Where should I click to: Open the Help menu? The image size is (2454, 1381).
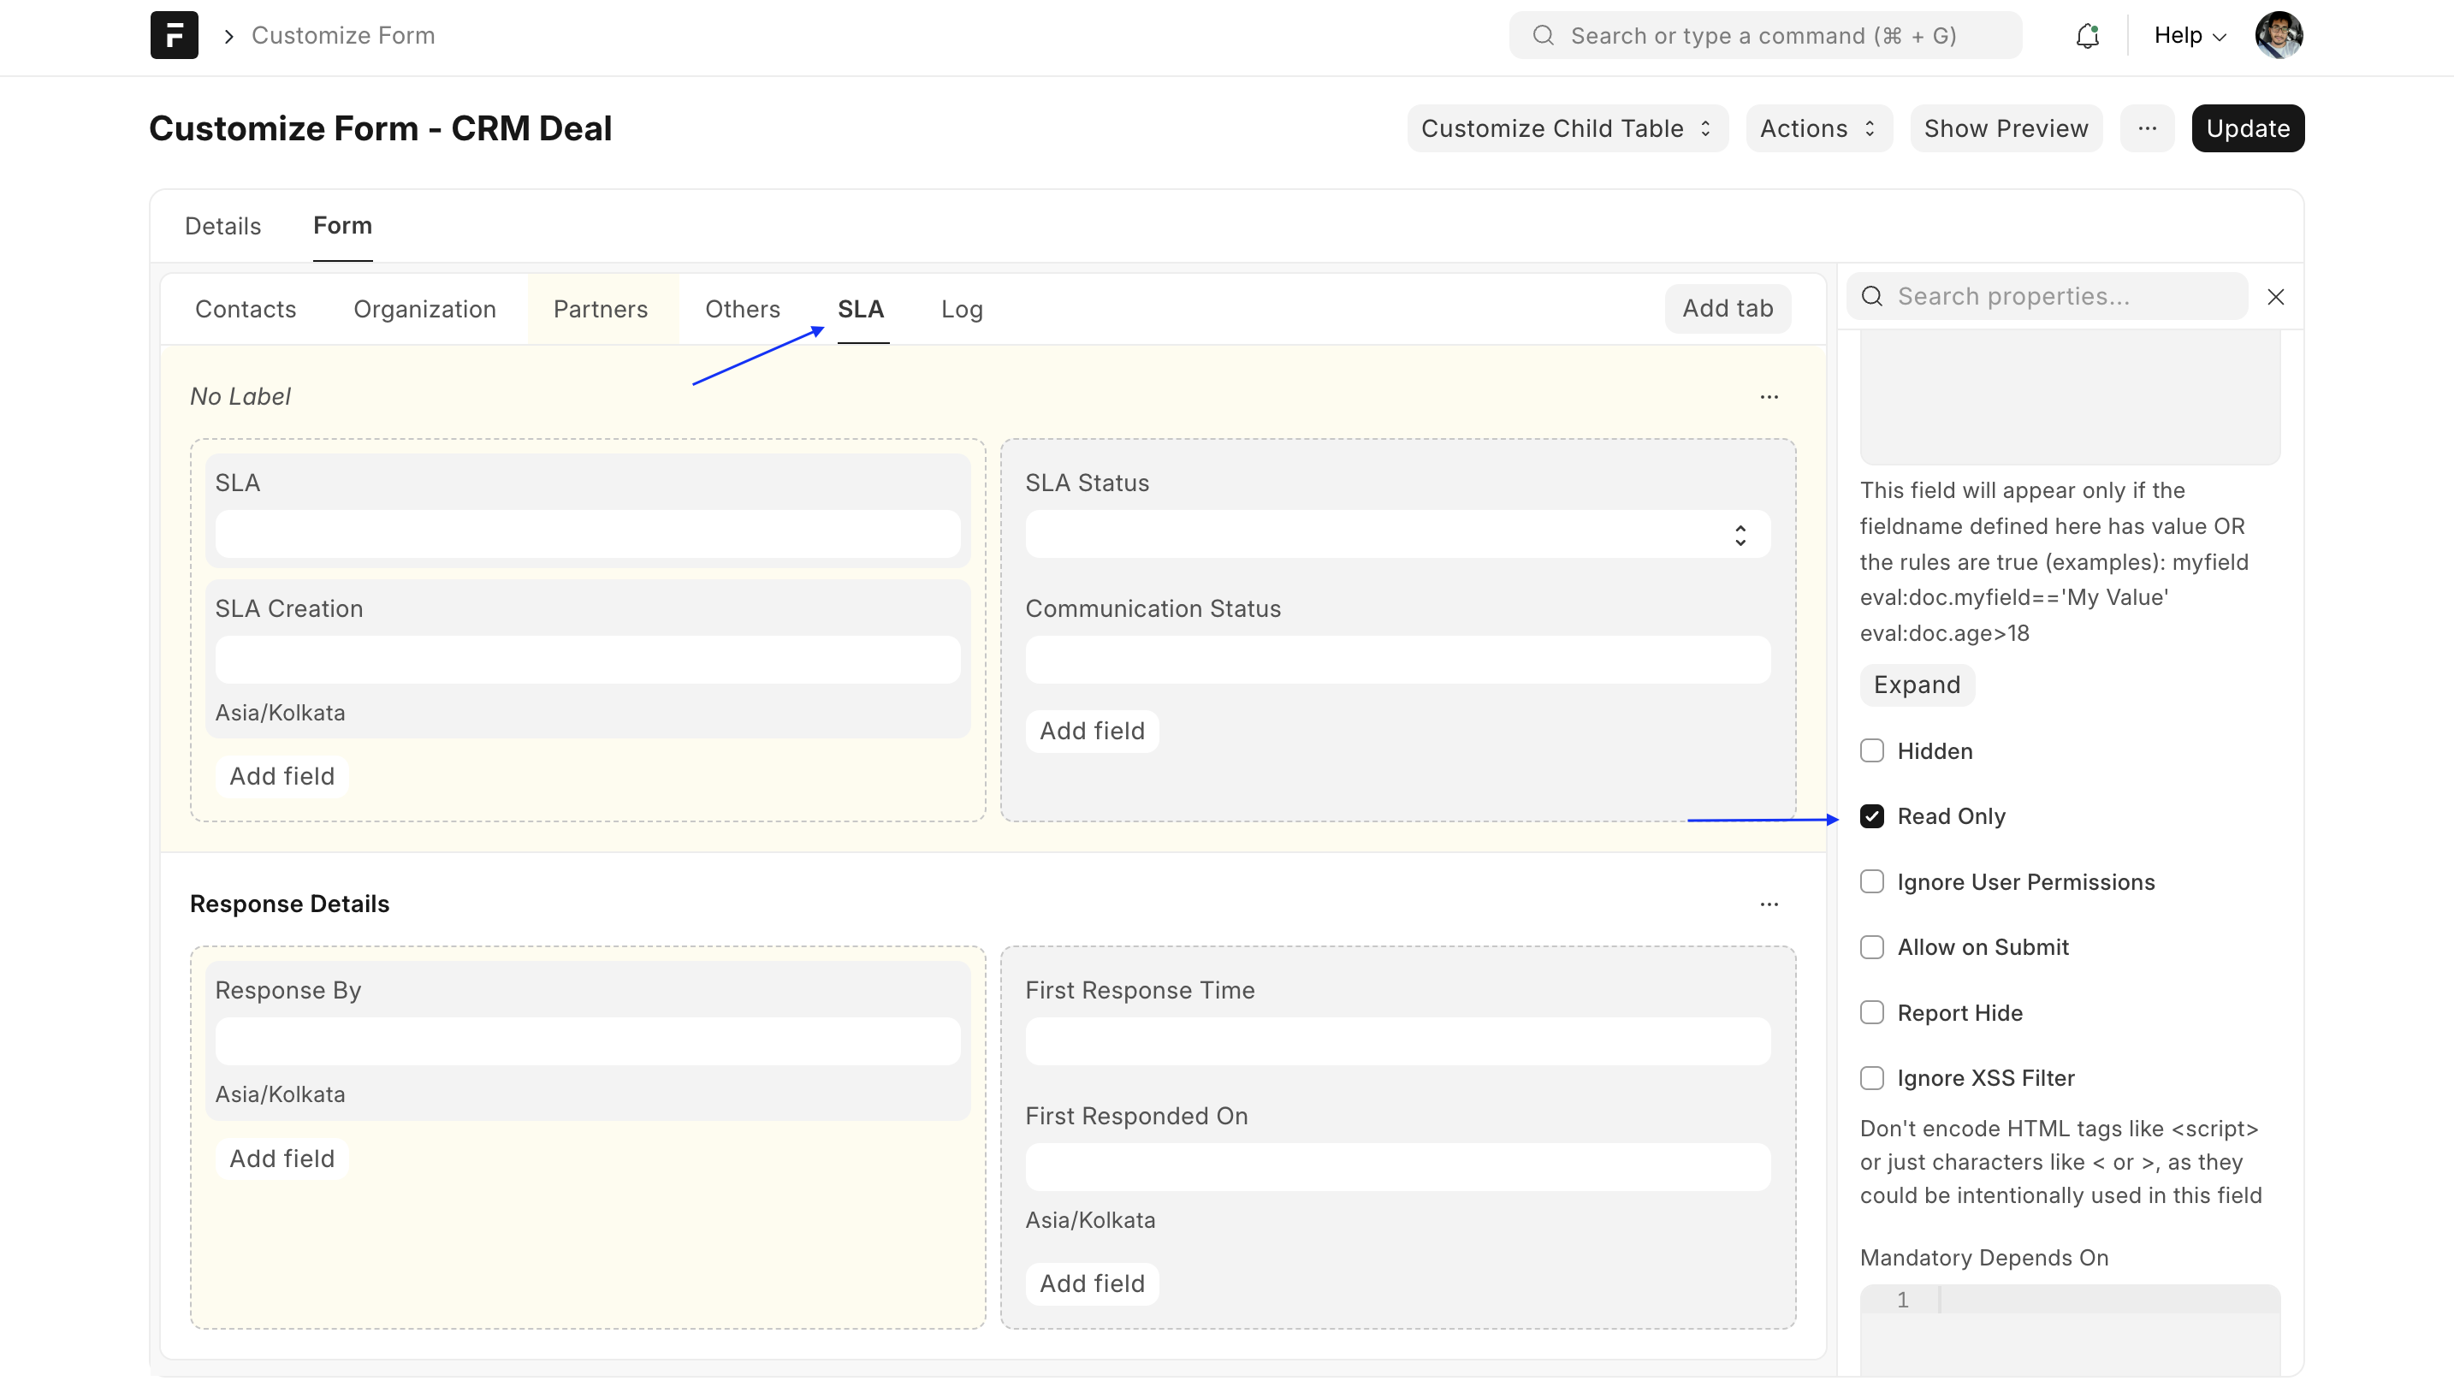[x=2189, y=35]
